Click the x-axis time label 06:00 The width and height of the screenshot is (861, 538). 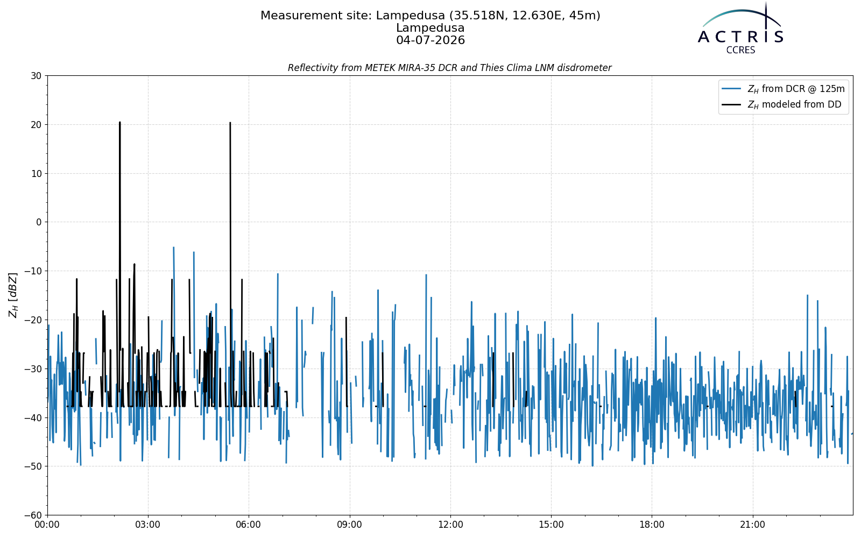pyautogui.click(x=249, y=525)
